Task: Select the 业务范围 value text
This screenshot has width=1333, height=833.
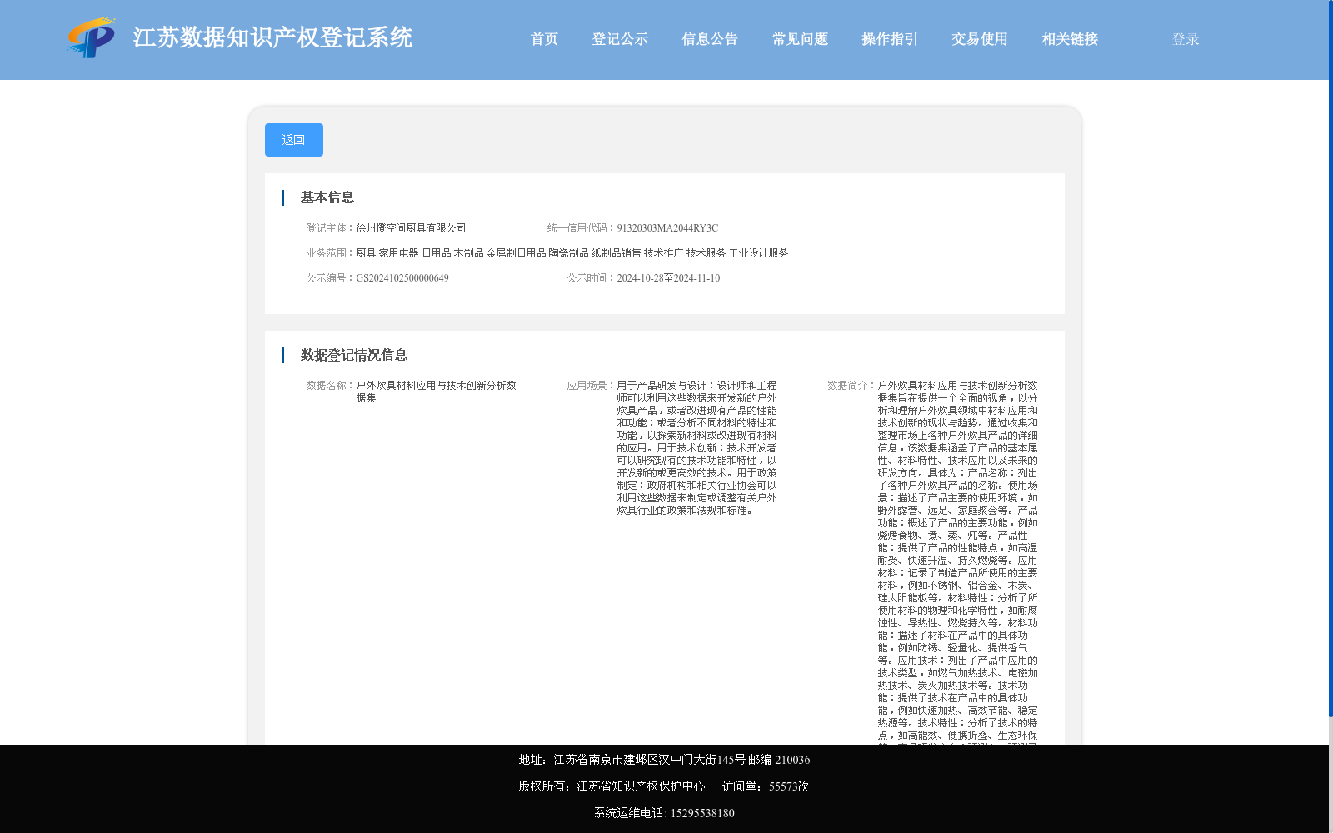Action: 572,253
